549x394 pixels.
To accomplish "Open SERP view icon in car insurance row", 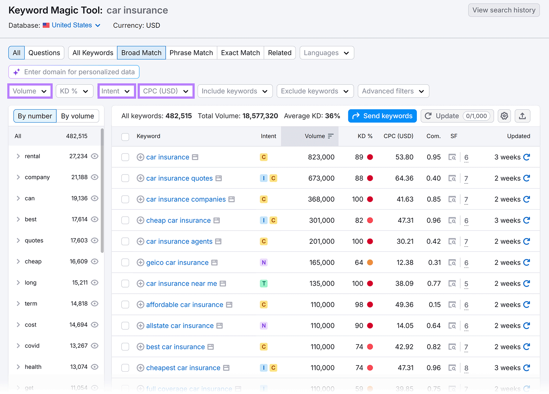I will pyautogui.click(x=452, y=157).
